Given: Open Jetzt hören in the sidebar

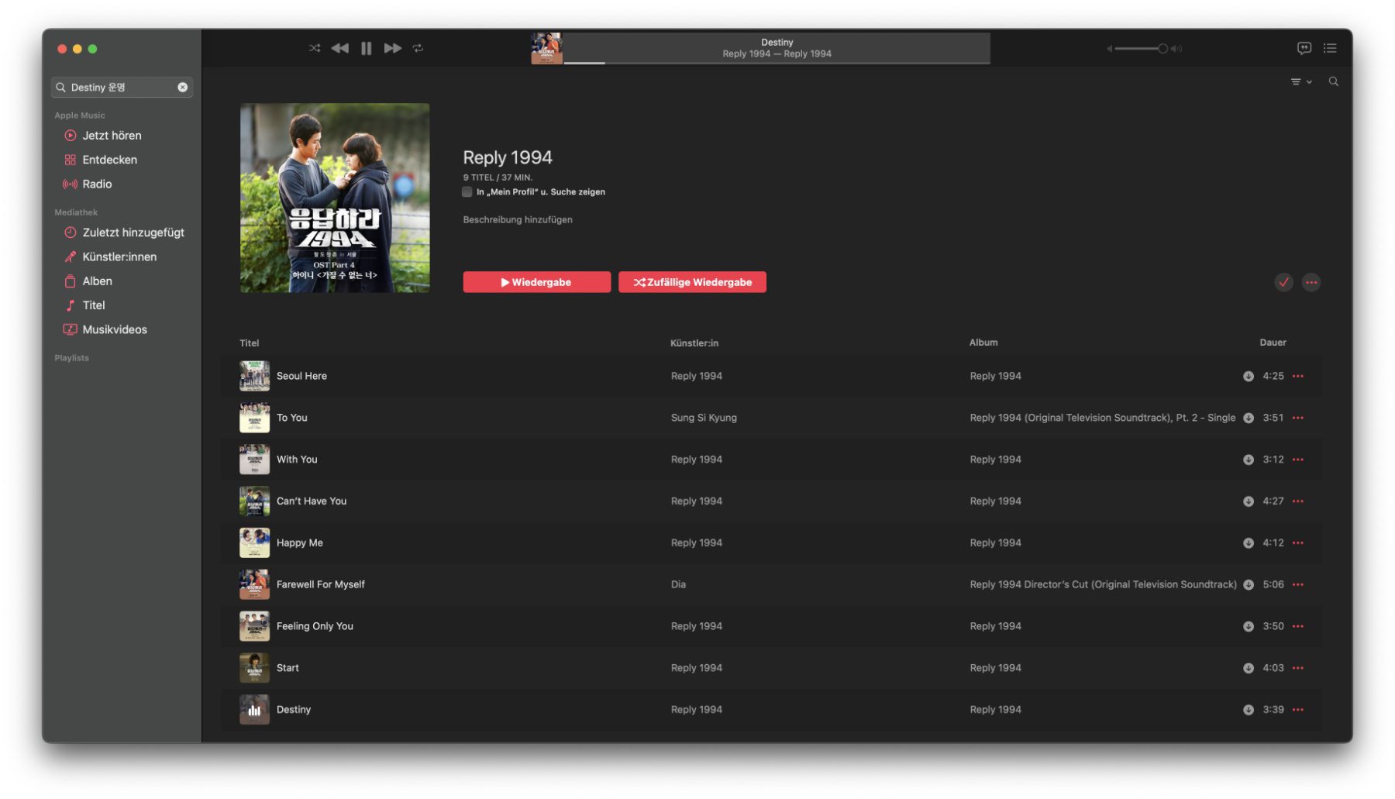Looking at the screenshot, I should [112, 136].
